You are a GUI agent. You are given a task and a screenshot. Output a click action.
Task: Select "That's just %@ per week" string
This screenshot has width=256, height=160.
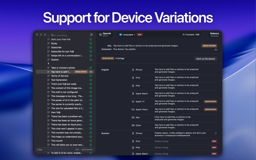[65, 84]
